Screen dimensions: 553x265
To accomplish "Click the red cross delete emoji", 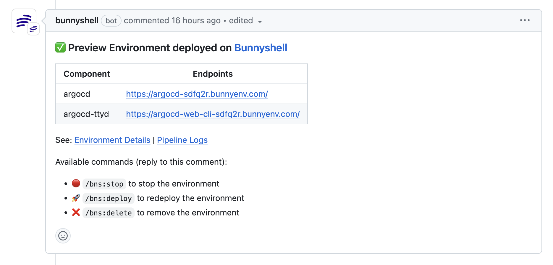I will click(x=76, y=212).
